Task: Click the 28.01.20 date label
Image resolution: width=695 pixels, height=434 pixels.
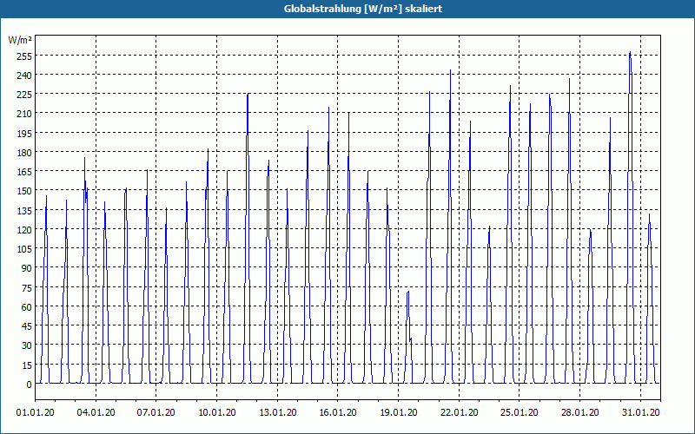Action: pyautogui.click(x=579, y=412)
